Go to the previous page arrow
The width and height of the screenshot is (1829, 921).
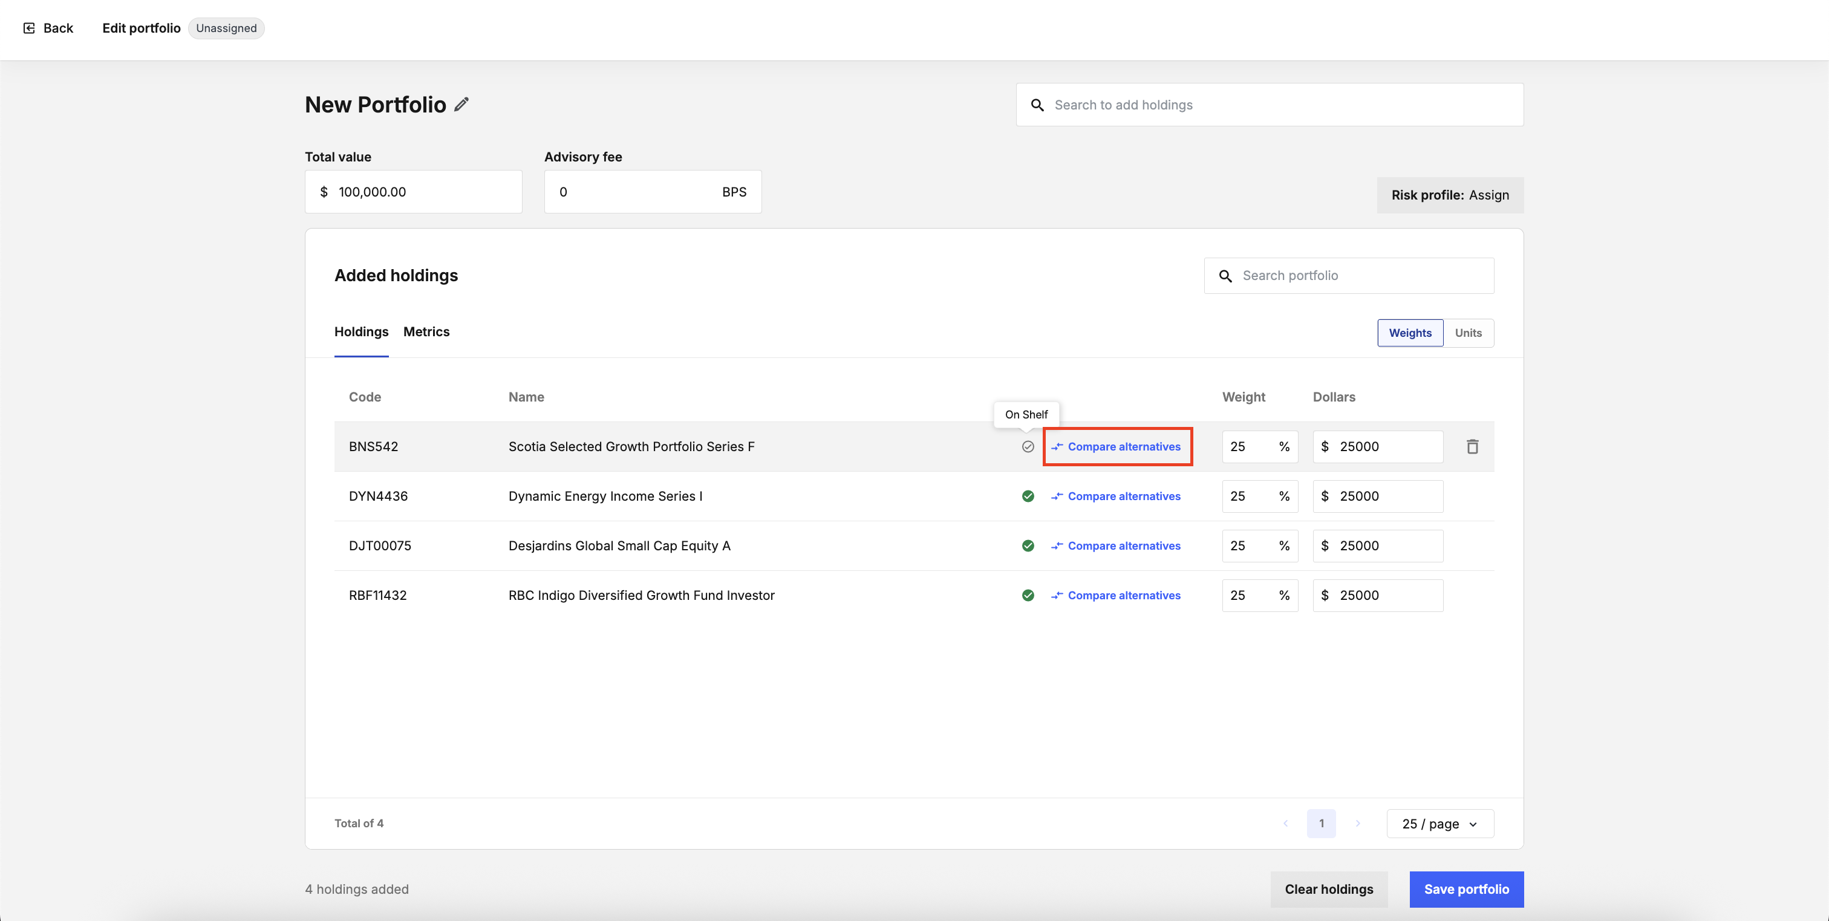pos(1285,824)
